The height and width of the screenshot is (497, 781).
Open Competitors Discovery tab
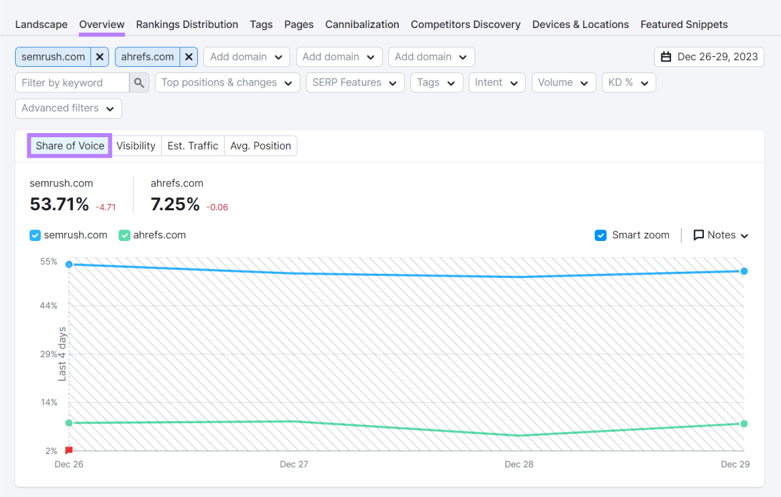pyautogui.click(x=466, y=25)
